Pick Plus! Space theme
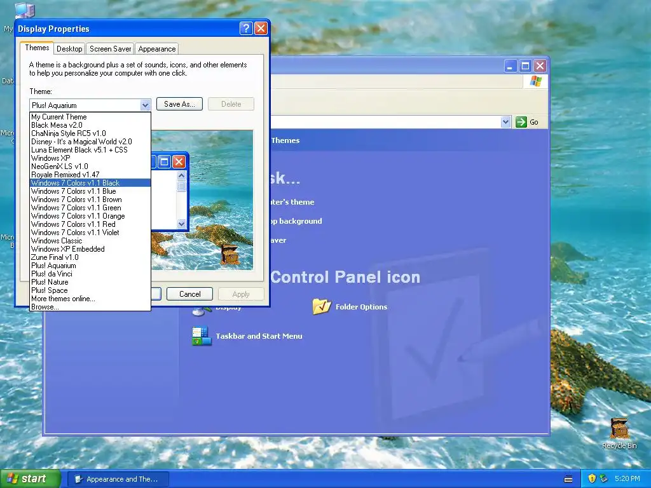651x488 pixels. (x=90, y=290)
